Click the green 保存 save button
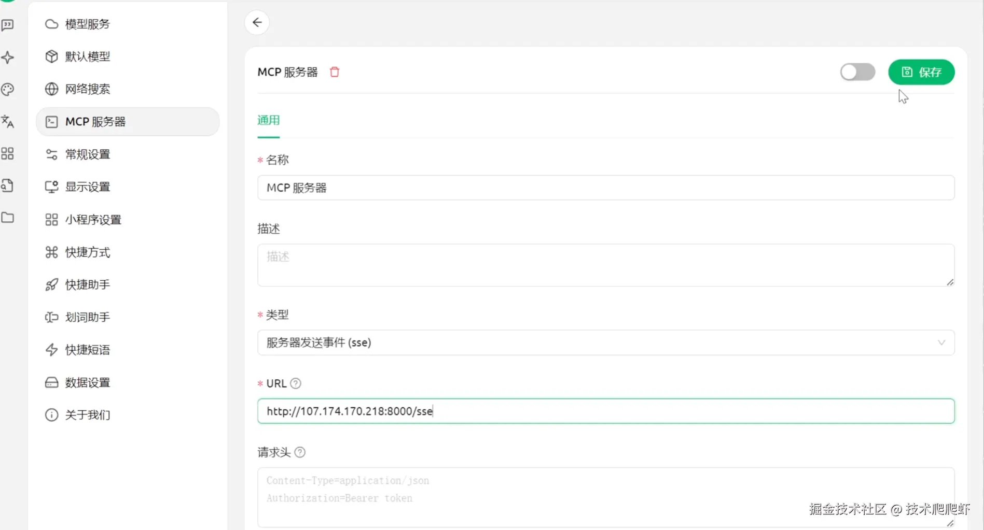Screen dimensions: 984x530 click(921, 72)
